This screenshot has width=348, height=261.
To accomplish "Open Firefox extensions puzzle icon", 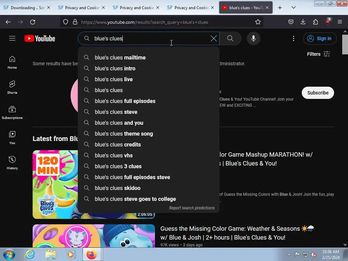I will click(x=315, y=22).
